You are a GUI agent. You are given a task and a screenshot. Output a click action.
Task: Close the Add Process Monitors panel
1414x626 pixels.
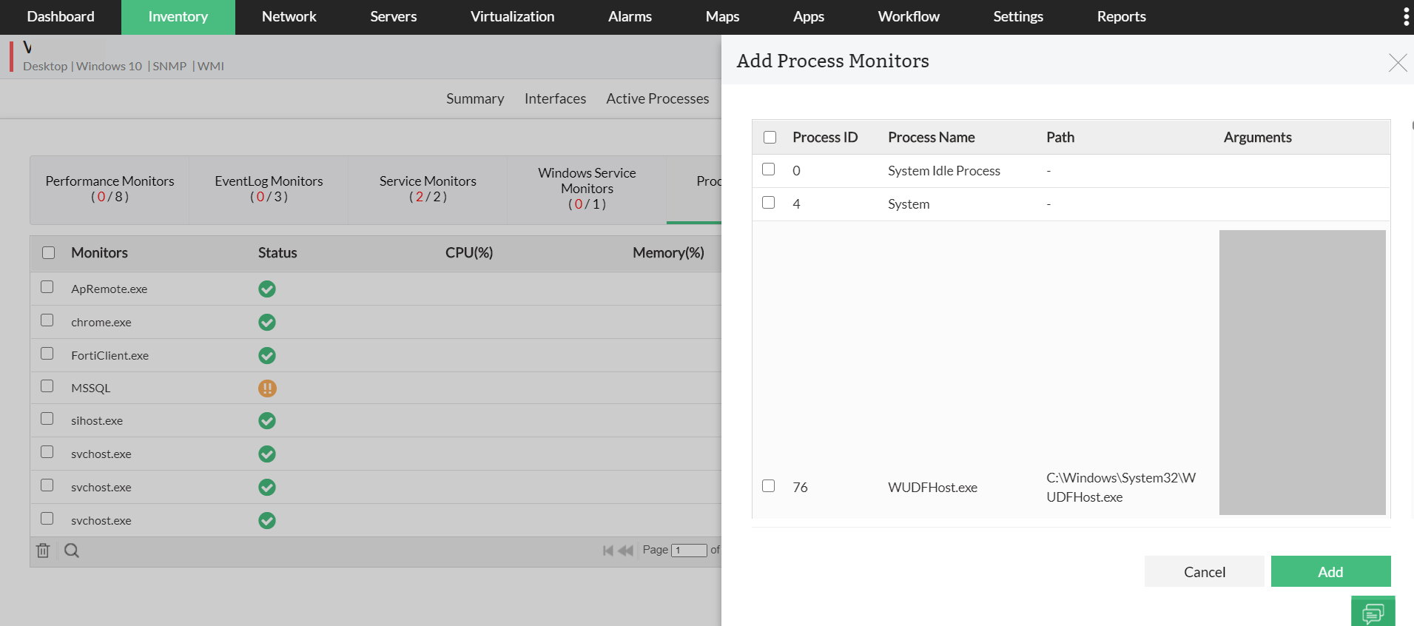[1397, 63]
